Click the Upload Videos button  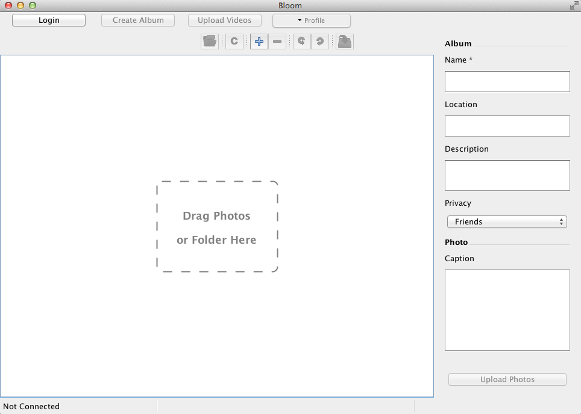(x=225, y=20)
